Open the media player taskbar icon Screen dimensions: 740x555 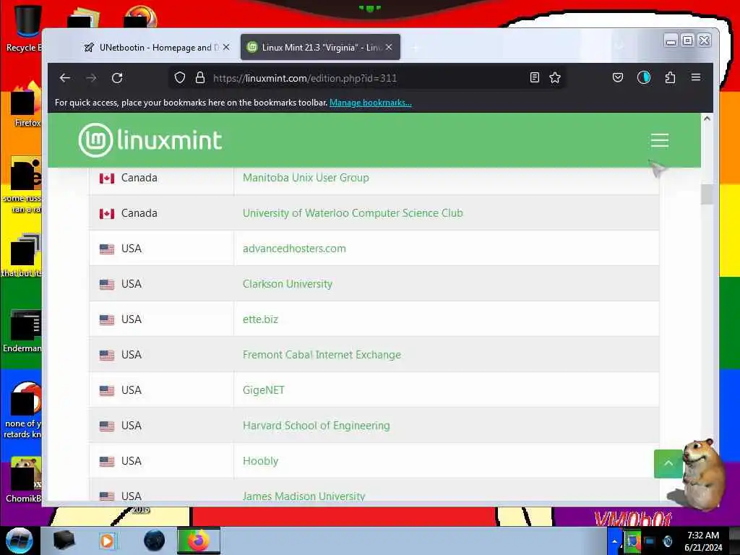coord(107,541)
